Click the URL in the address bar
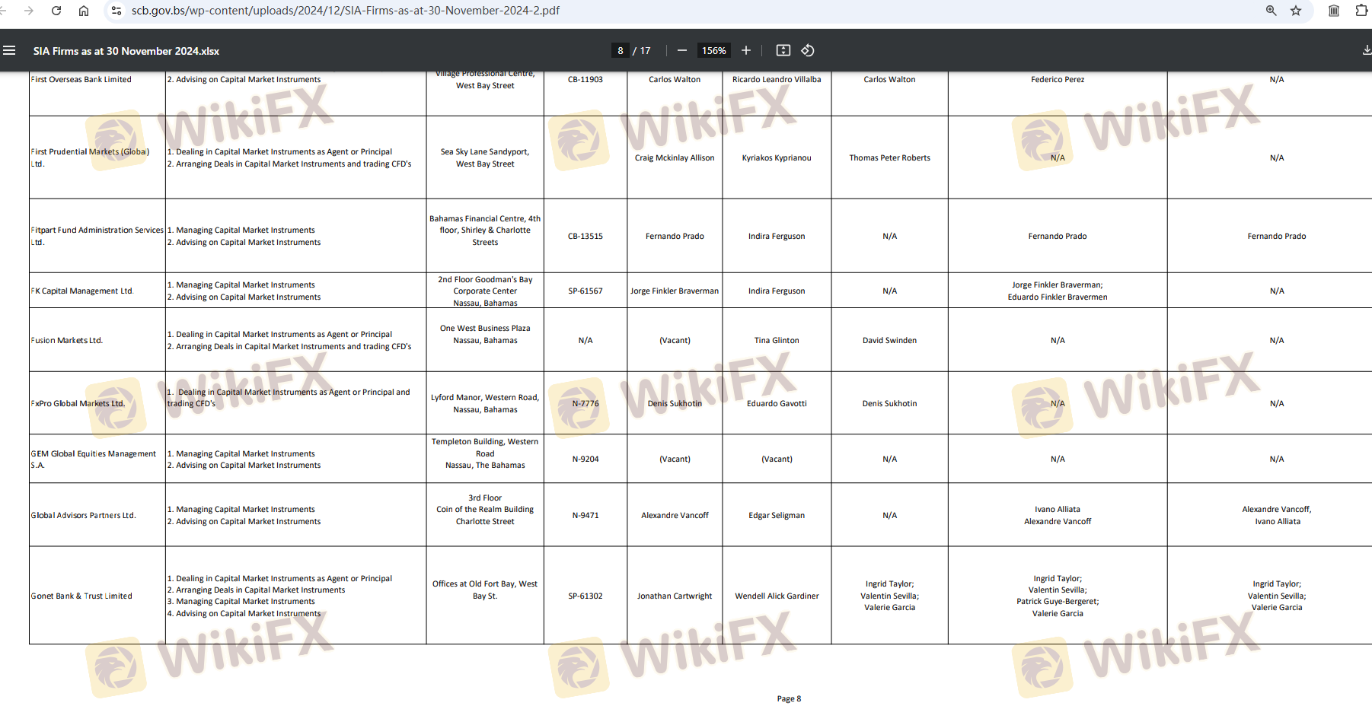The image size is (1372, 725). pyautogui.click(x=346, y=11)
